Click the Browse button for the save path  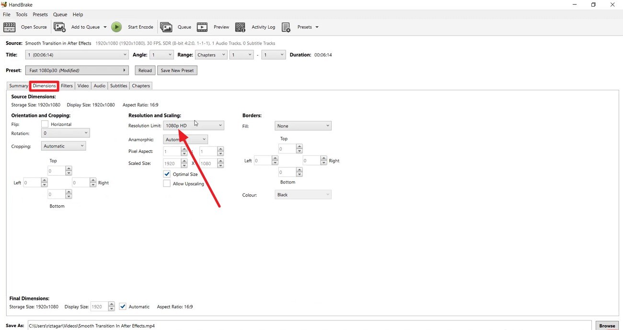coord(607,326)
